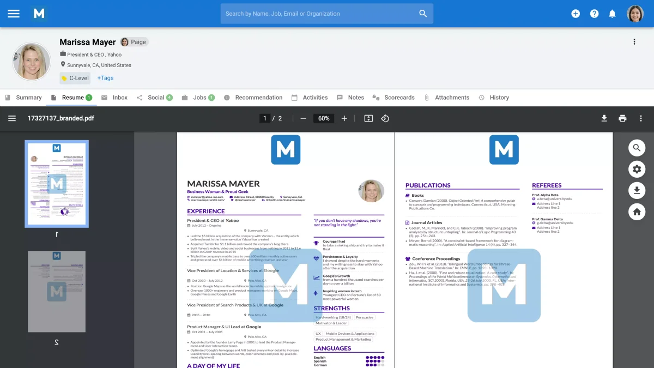654x368 pixels.
Task: Click the plus icon to add new record
Action: pos(576,14)
